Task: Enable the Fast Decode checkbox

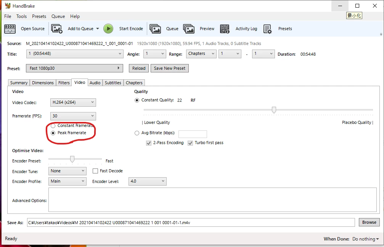Action: [95, 171]
